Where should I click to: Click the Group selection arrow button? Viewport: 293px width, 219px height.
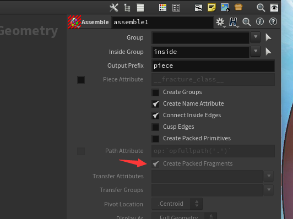(x=268, y=37)
